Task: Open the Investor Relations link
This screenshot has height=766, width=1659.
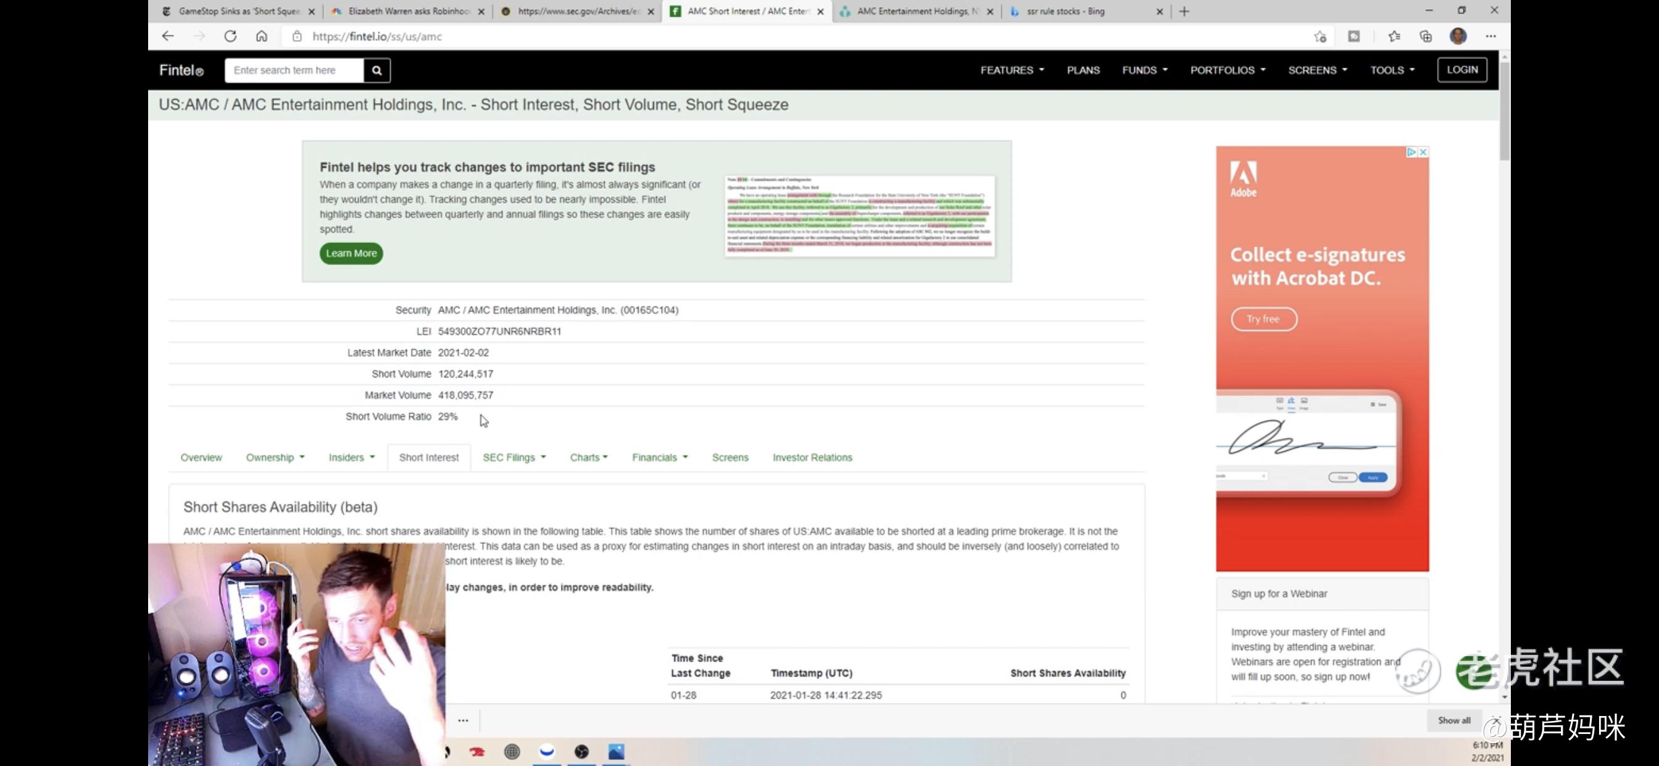Action: point(812,458)
